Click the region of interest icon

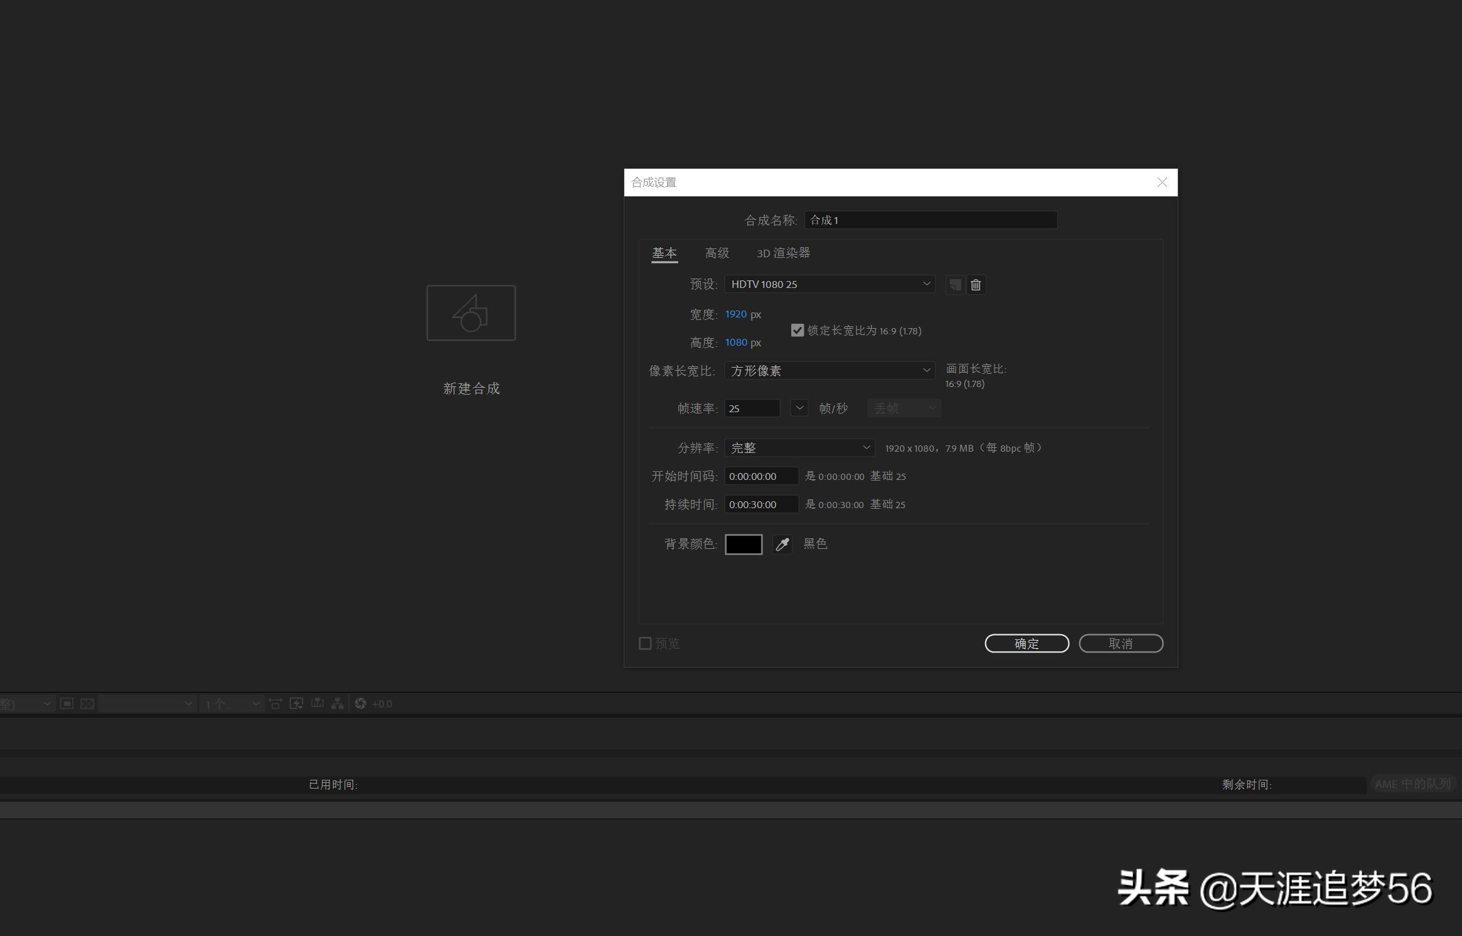(276, 703)
